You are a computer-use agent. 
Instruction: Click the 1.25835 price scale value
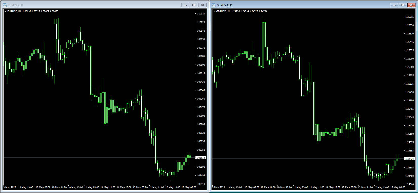pos(410,84)
